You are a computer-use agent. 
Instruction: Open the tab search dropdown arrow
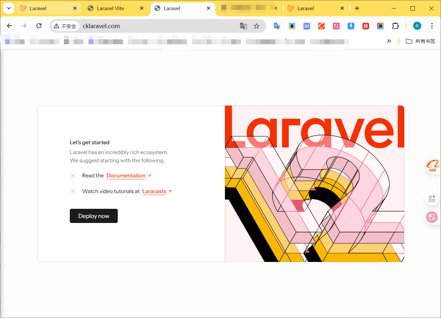[x=9, y=8]
